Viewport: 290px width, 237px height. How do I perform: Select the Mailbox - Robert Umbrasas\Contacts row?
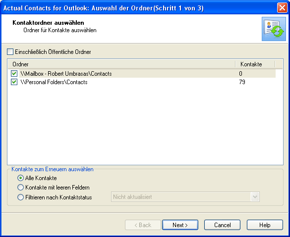(x=147, y=73)
